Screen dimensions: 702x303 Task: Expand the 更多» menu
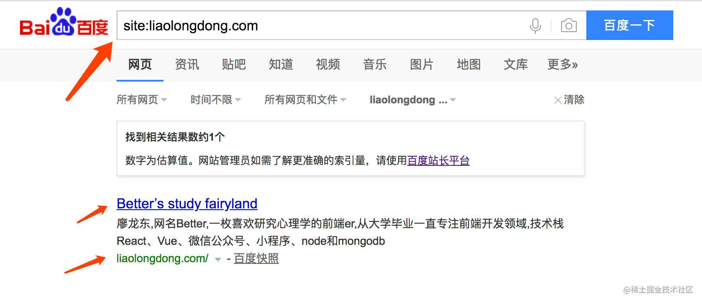click(x=562, y=65)
